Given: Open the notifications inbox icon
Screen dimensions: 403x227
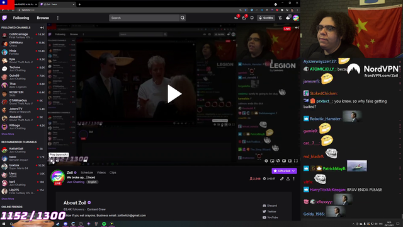Looking at the screenshot, I should click(x=244, y=18).
